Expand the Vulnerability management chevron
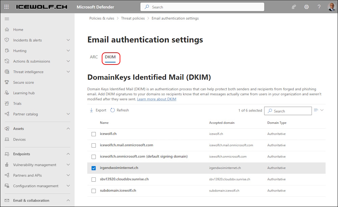Screen dimensions: 338x207 pos(68,165)
